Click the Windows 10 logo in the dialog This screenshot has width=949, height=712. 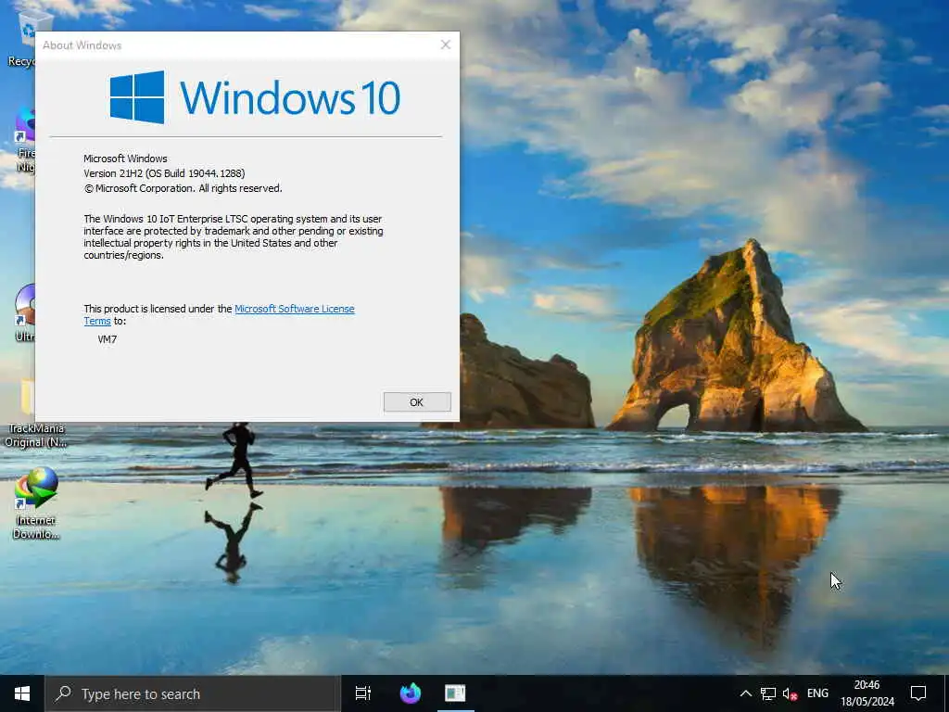pos(255,97)
